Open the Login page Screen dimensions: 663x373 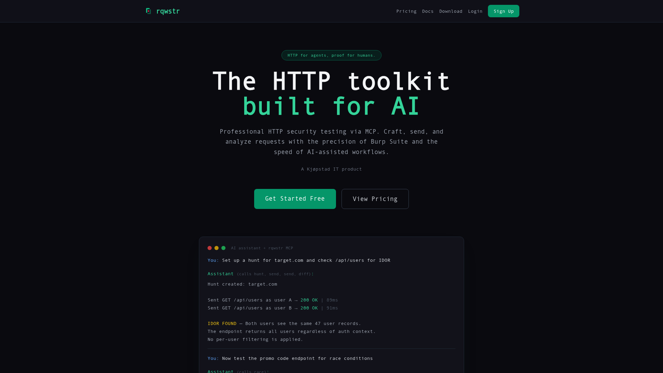tap(475, 11)
